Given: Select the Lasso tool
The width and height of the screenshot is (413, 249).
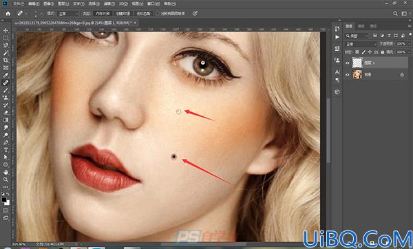Looking at the screenshot, I should 6,45.
